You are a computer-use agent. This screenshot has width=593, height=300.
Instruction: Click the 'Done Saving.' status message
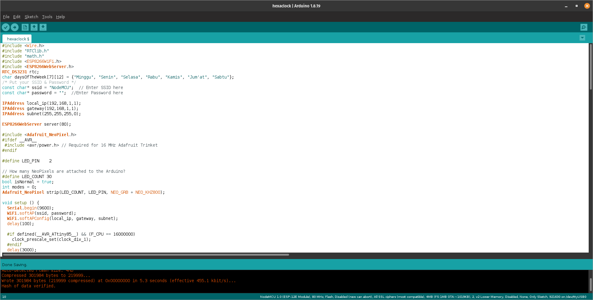(15, 265)
